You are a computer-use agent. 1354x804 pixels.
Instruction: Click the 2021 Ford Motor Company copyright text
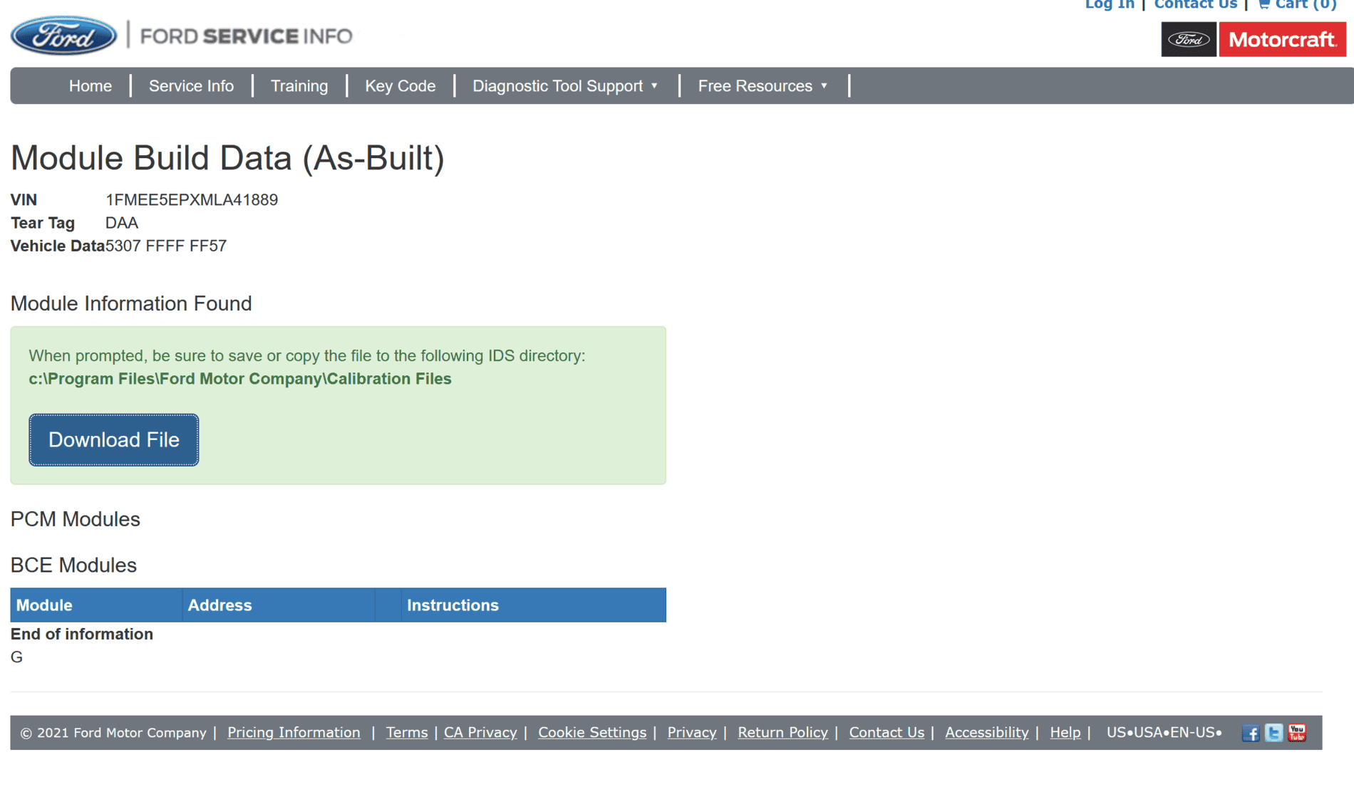pos(113,733)
